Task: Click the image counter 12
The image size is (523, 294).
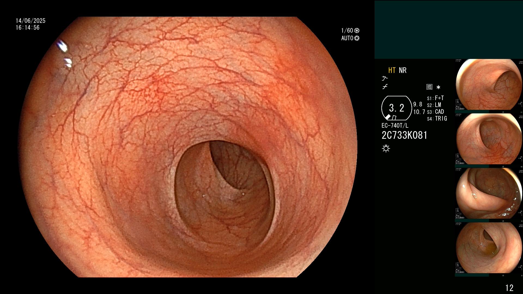Action: (x=509, y=288)
